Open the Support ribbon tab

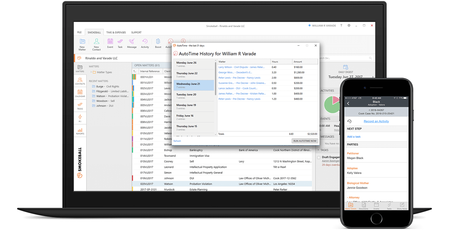[136, 32]
